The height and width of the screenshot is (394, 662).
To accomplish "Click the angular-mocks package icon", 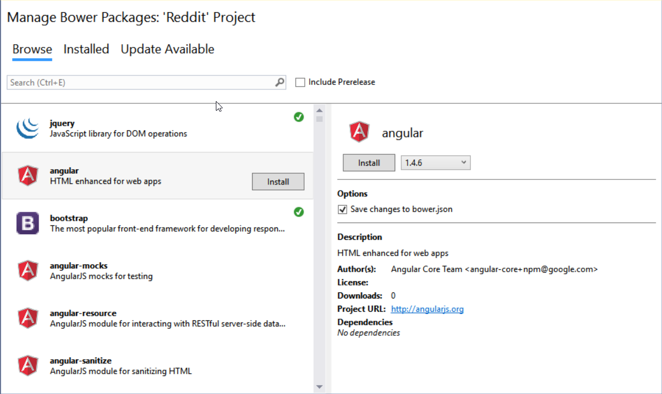I will coord(28,270).
